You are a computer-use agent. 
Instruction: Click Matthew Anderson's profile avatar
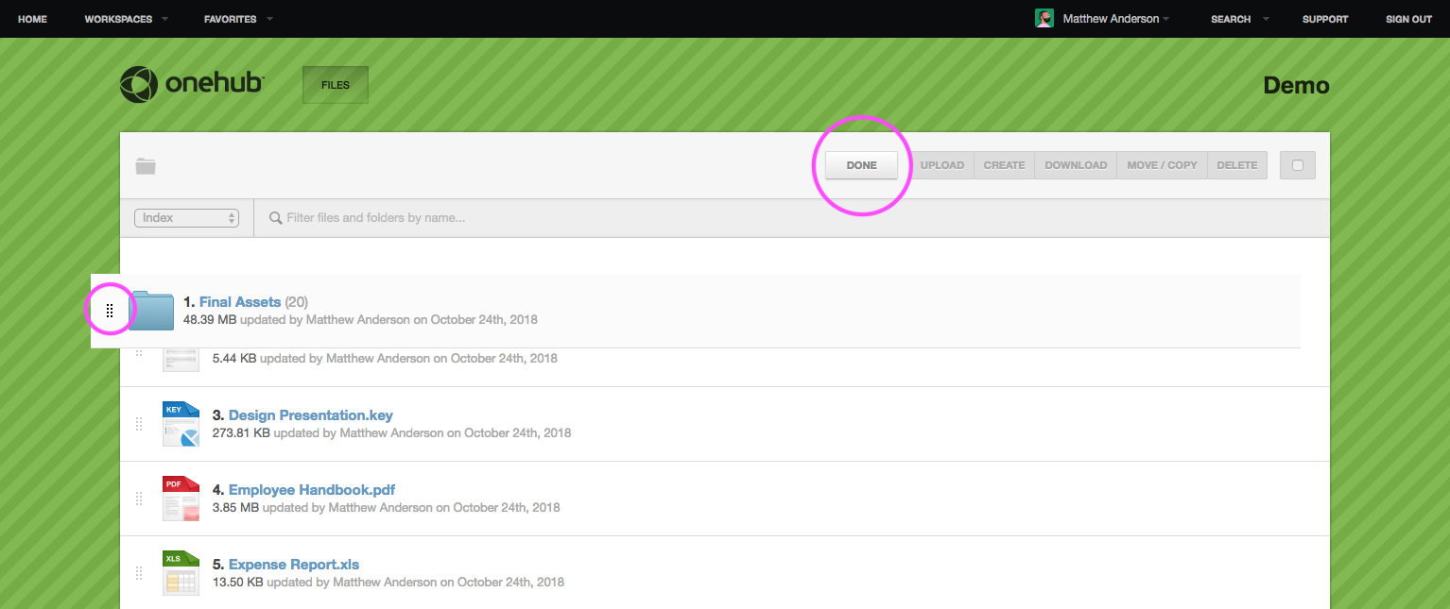click(1044, 19)
